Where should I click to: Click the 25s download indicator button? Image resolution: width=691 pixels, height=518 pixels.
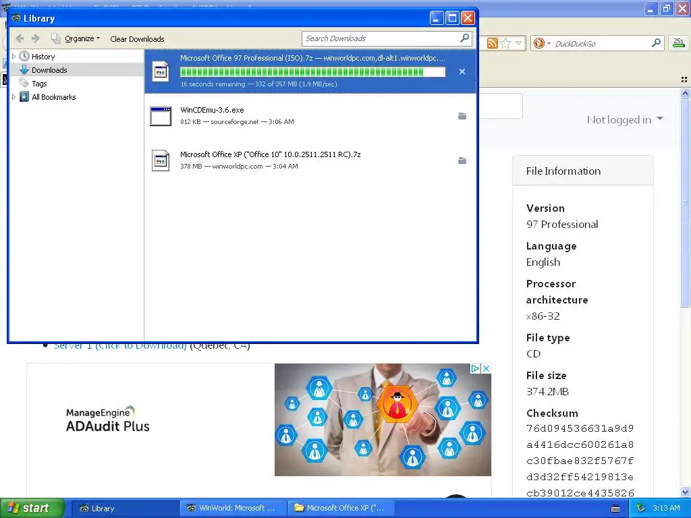679,42
